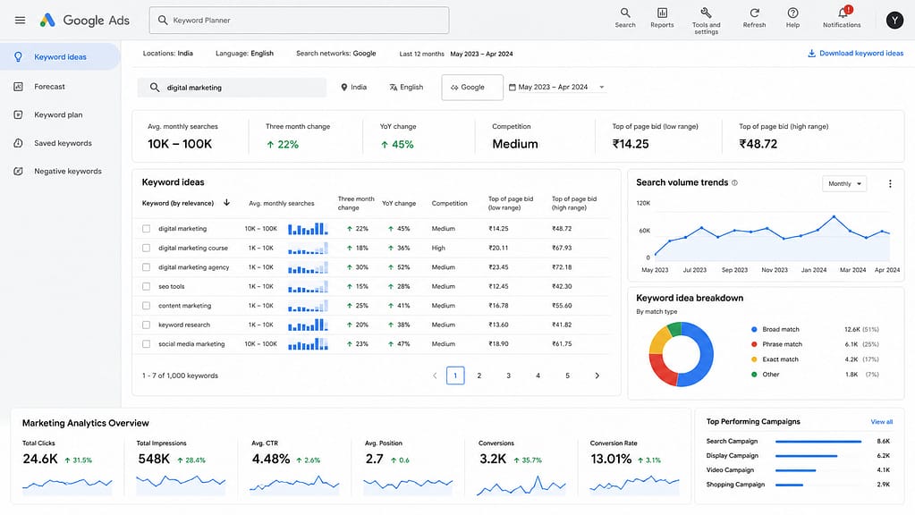The image size is (915, 515).
Task: Open the Notifications bell
Action: (x=842, y=13)
